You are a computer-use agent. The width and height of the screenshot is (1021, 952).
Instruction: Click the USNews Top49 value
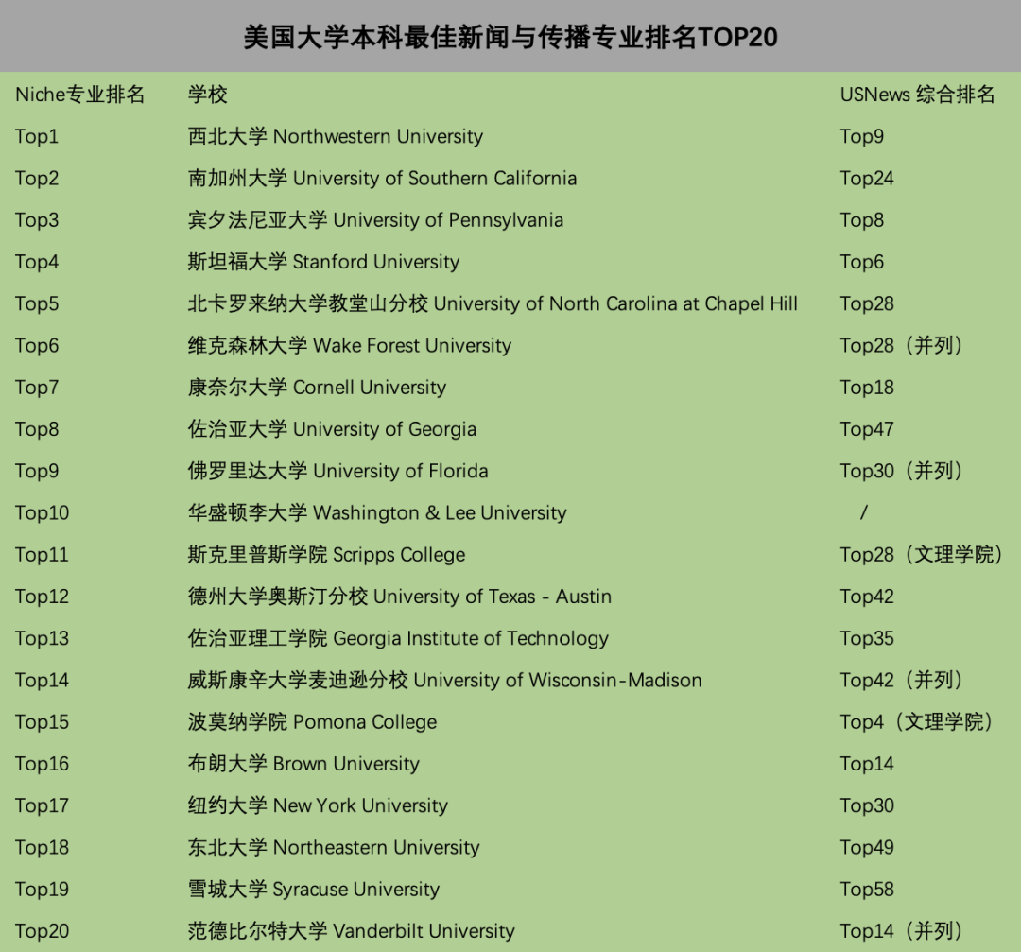(867, 847)
